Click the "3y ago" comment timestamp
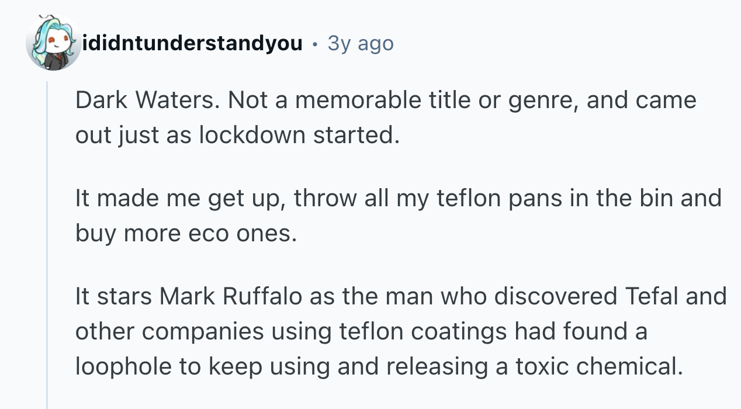This screenshot has height=409, width=741. point(361,43)
